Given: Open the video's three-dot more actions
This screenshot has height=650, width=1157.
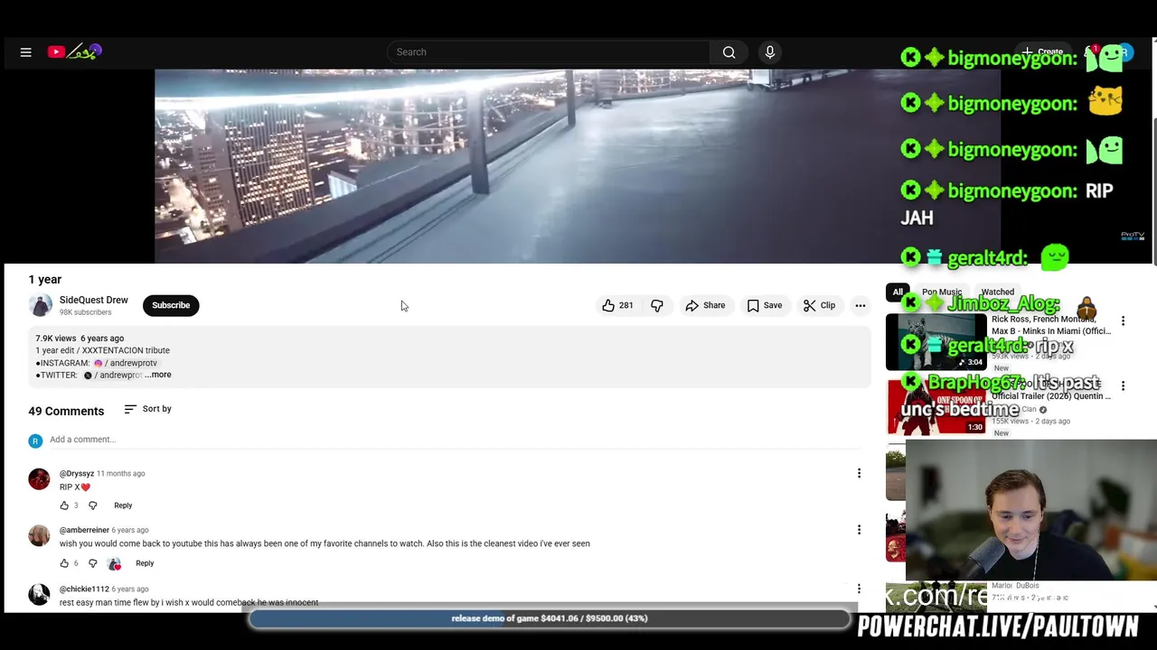Looking at the screenshot, I should click(861, 305).
